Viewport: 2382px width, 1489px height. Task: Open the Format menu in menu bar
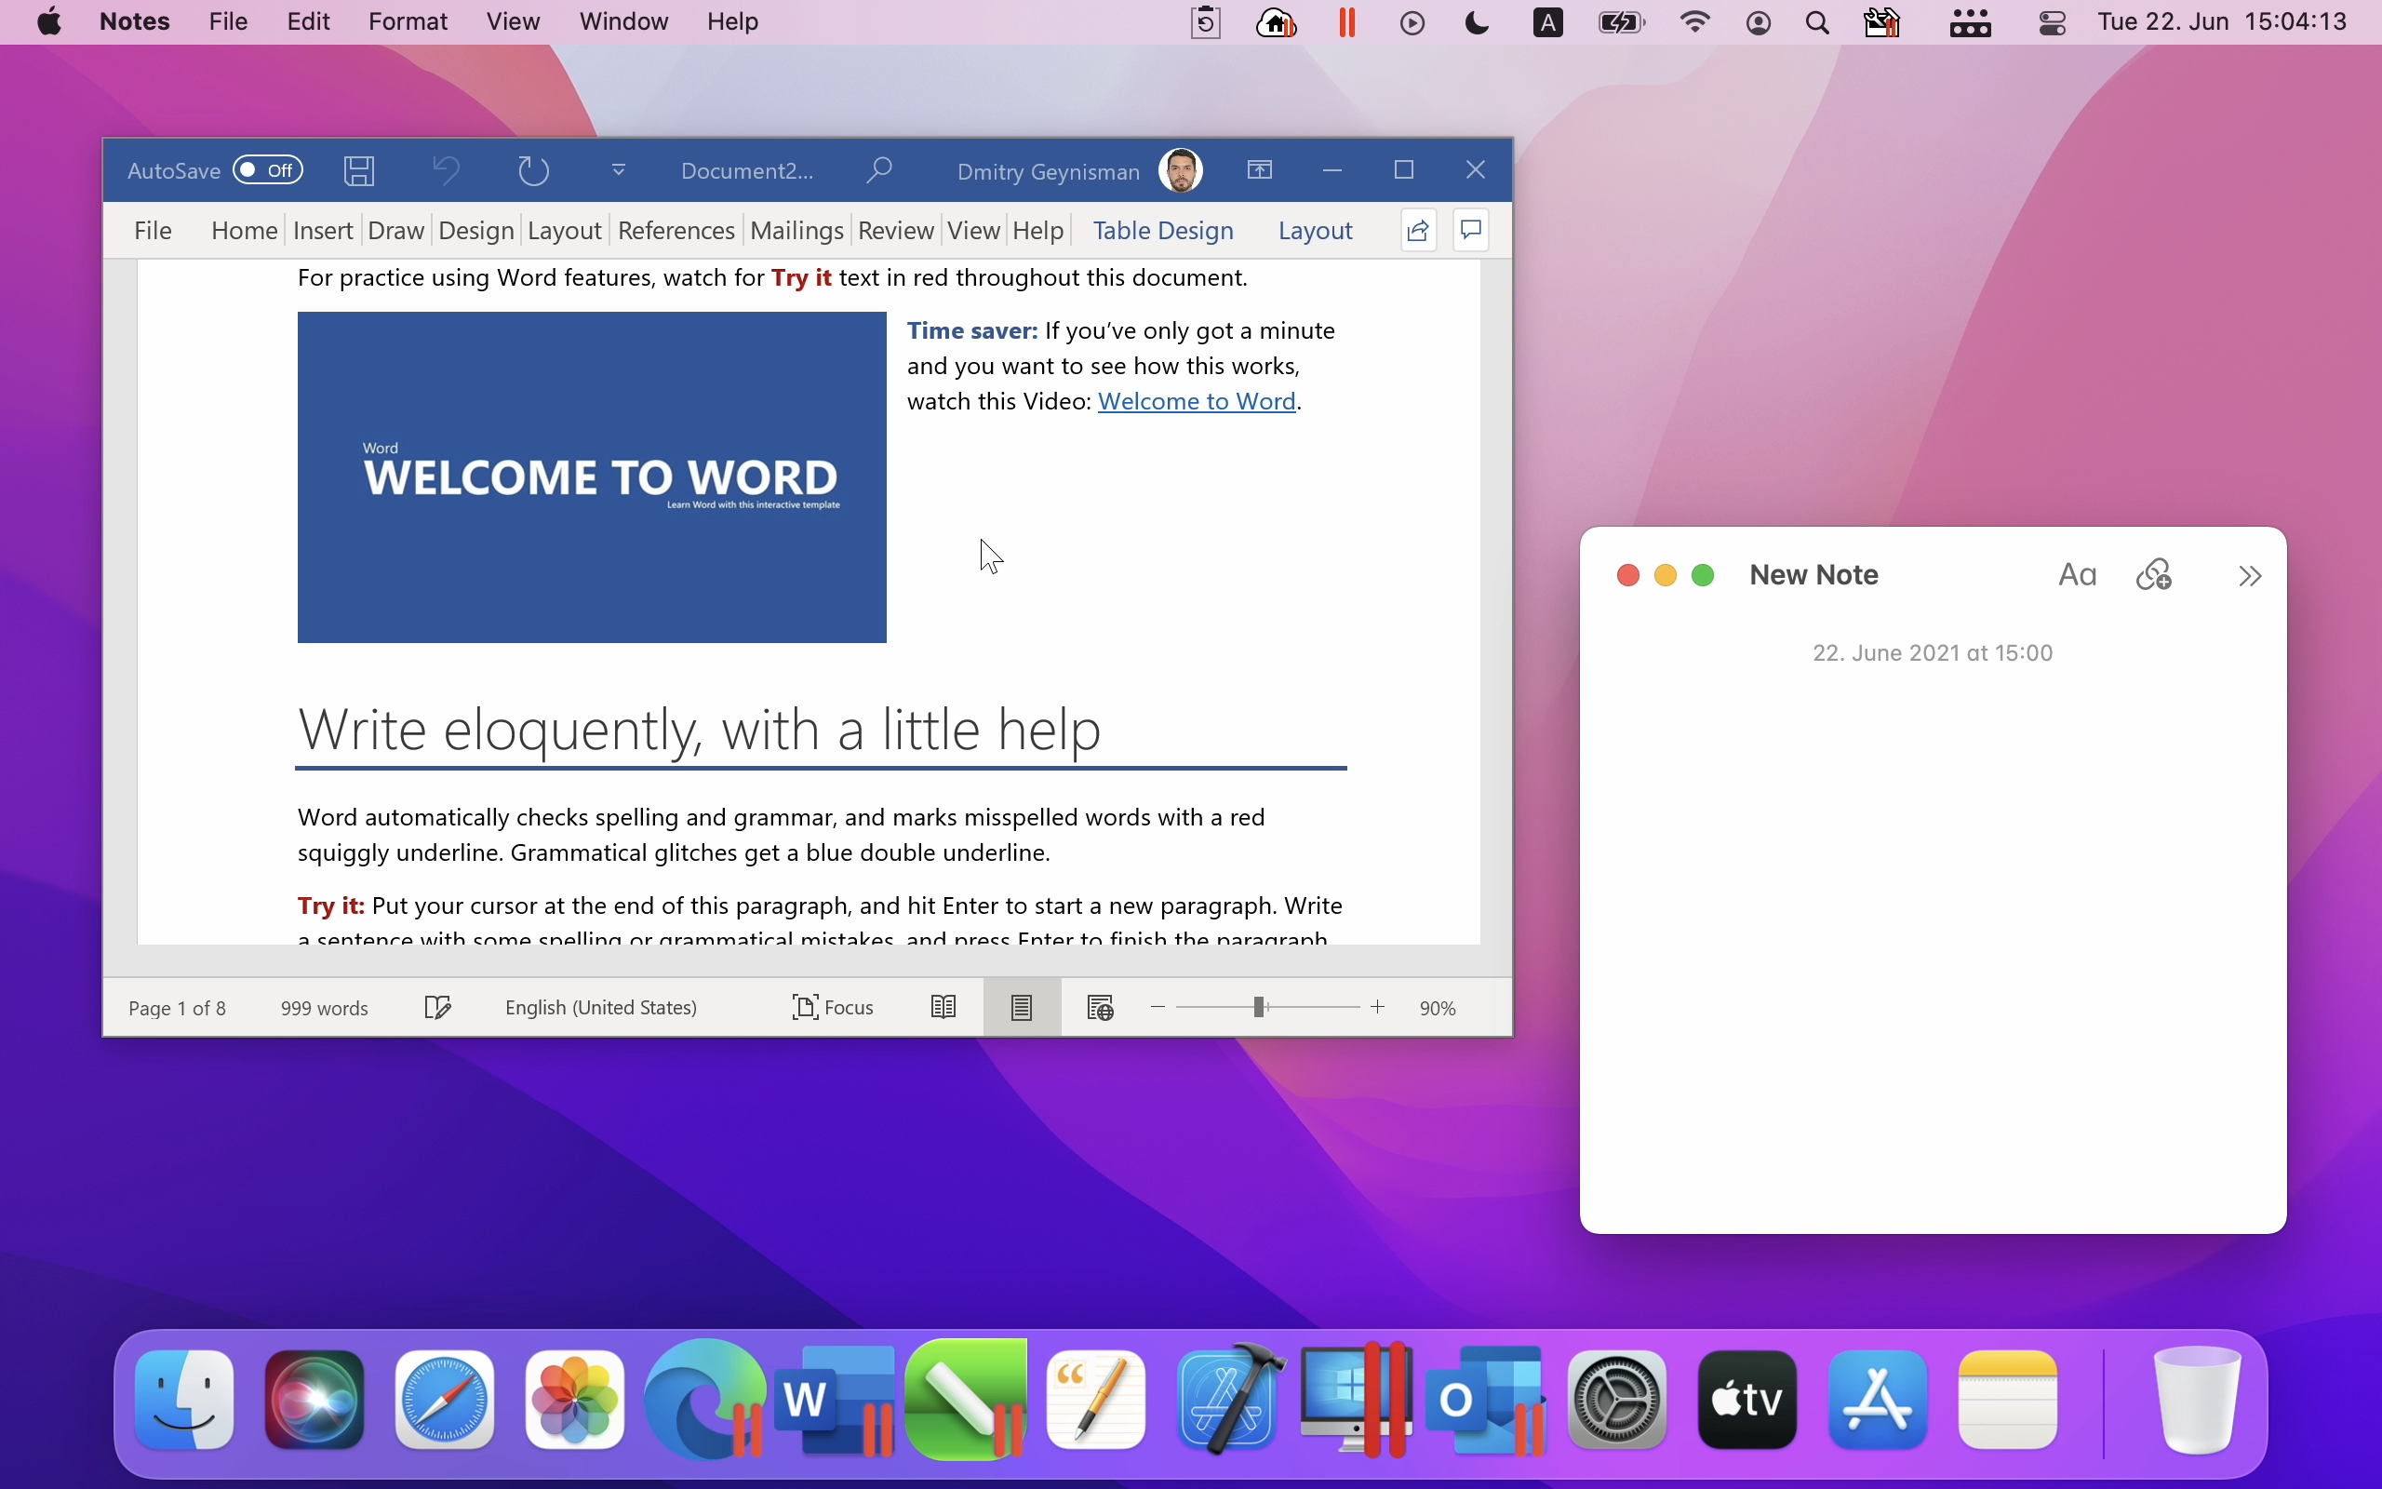[408, 21]
